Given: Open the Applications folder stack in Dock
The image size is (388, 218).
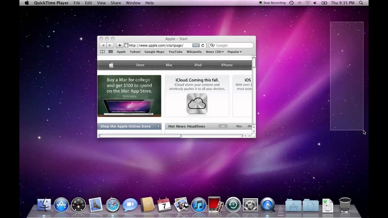Looking at the screenshot, I should (293, 205).
